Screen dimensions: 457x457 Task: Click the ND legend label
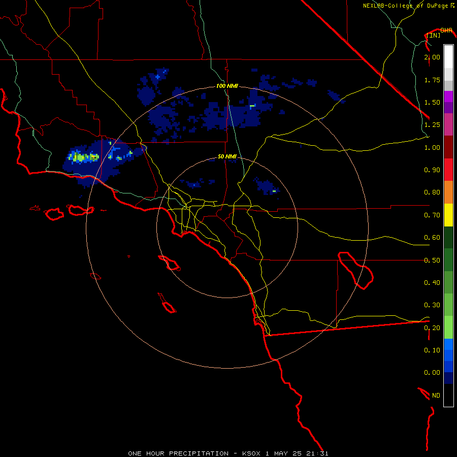[x=436, y=396]
